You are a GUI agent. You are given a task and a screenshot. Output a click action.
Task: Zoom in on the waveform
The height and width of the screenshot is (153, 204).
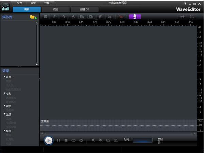[93, 140]
